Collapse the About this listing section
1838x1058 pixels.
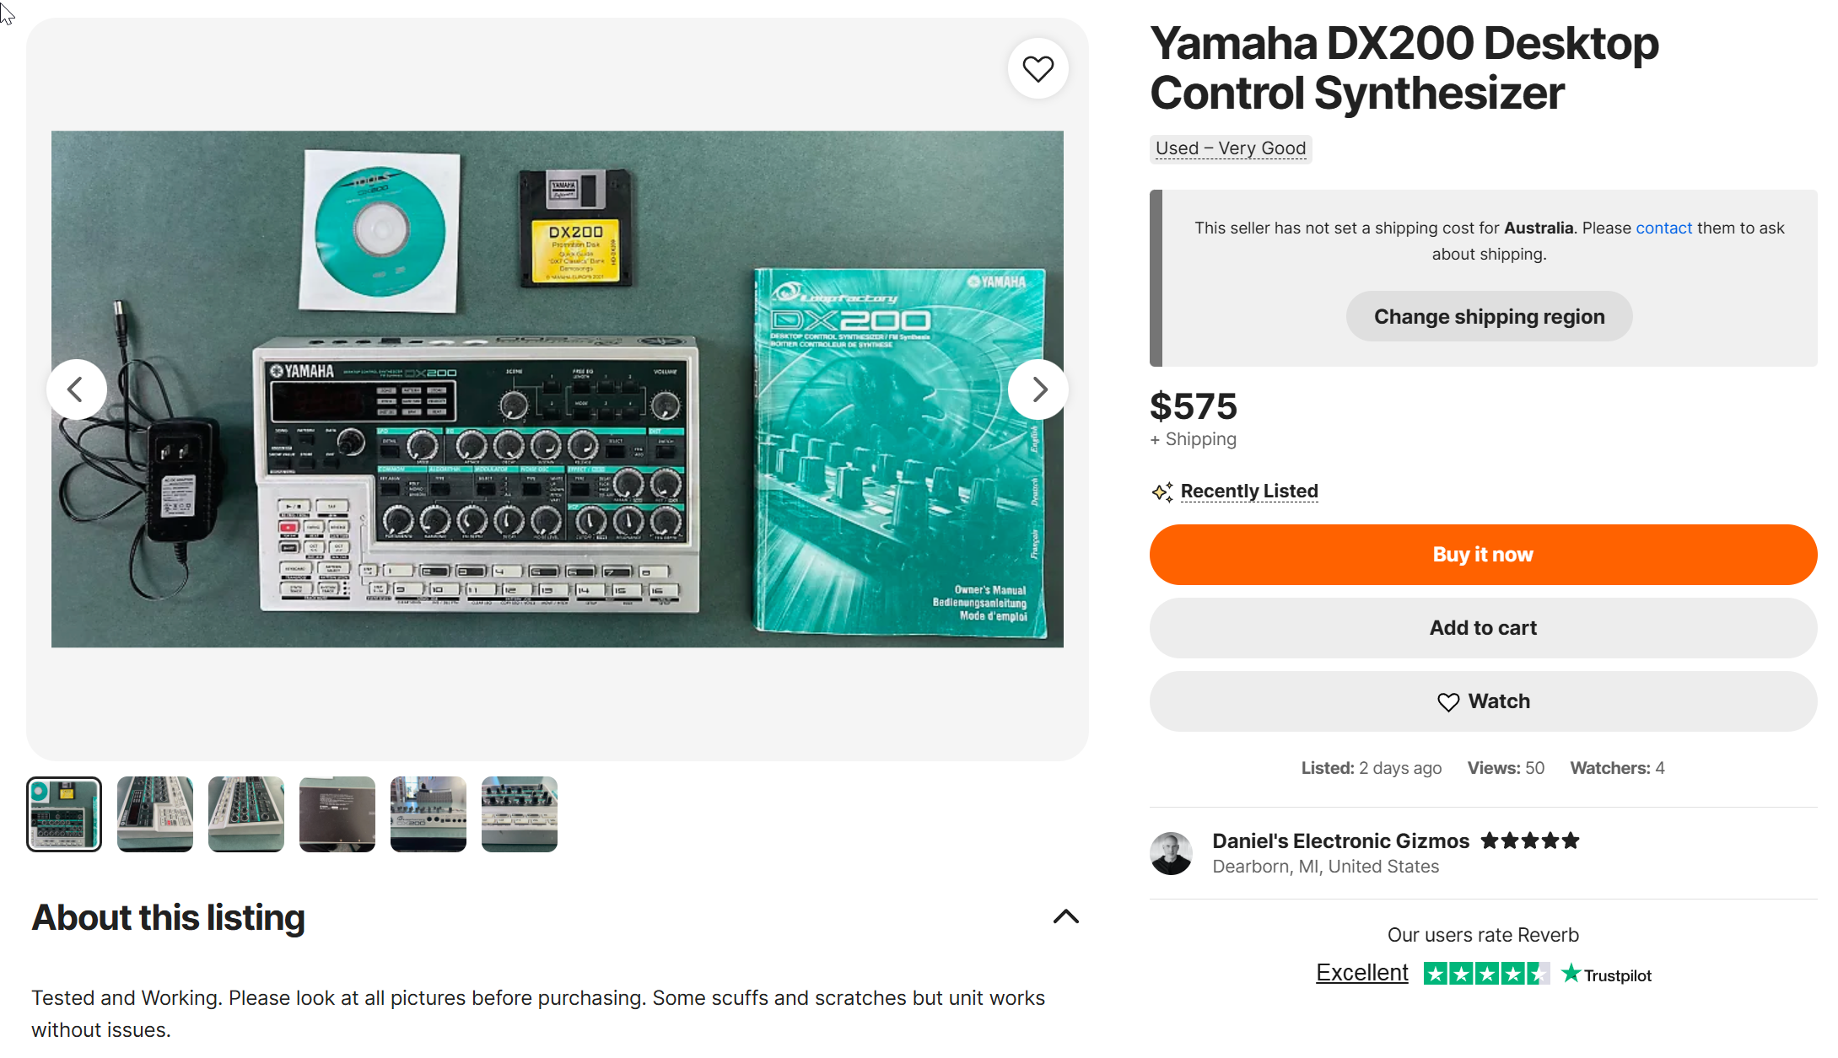1065,916
